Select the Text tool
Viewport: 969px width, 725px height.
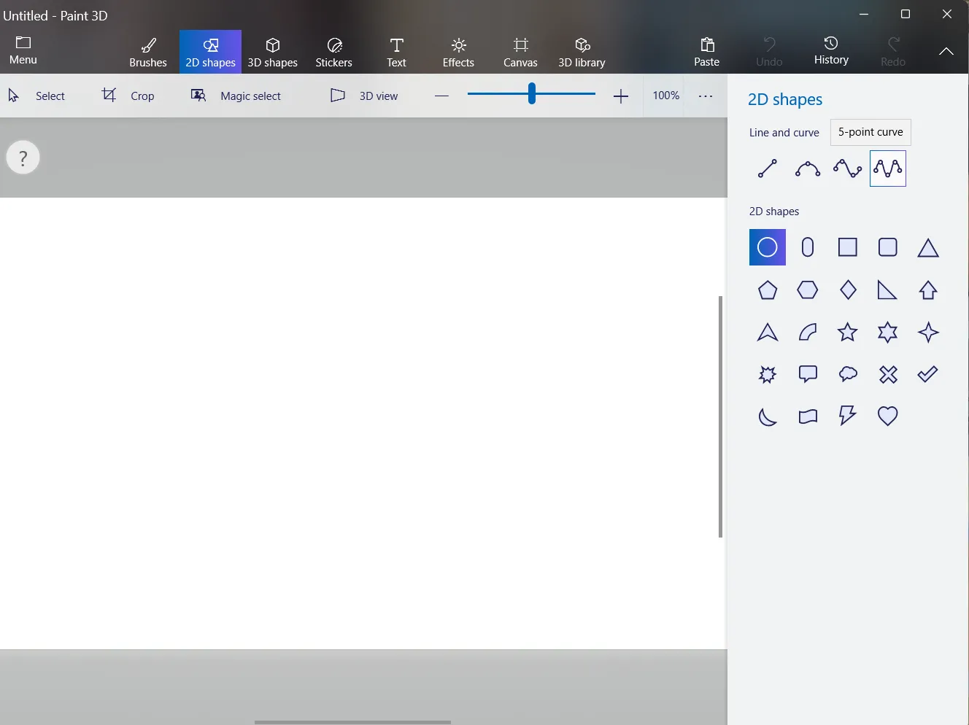(x=395, y=51)
